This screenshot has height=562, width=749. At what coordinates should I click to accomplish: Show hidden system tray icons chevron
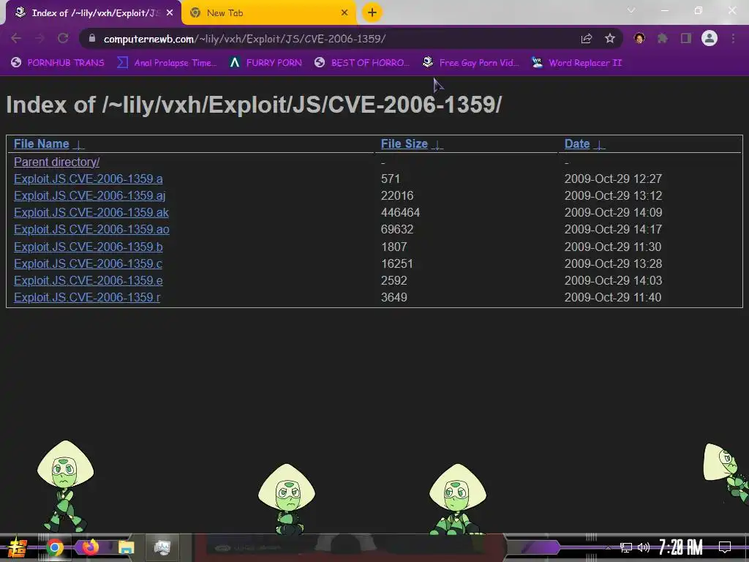coord(608,547)
